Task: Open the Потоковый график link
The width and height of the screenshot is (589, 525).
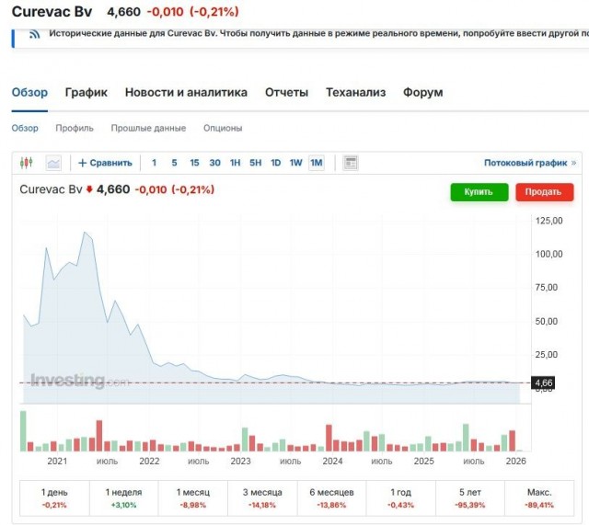Action: (x=530, y=163)
